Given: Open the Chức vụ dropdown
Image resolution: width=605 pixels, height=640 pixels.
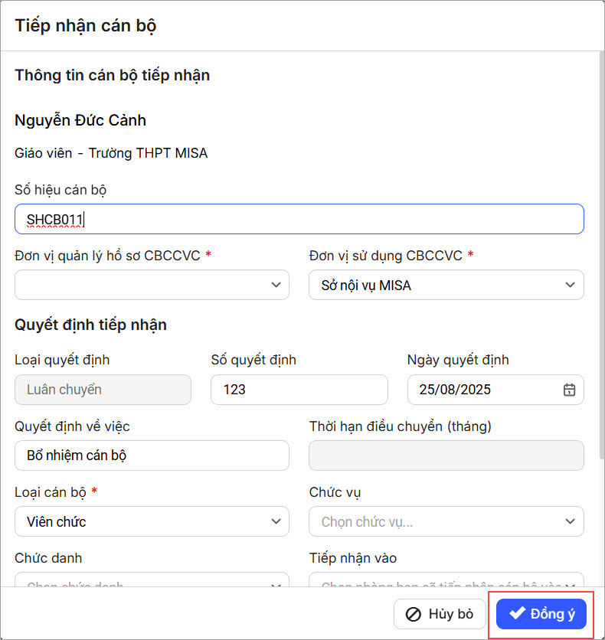Looking at the screenshot, I should point(446,521).
